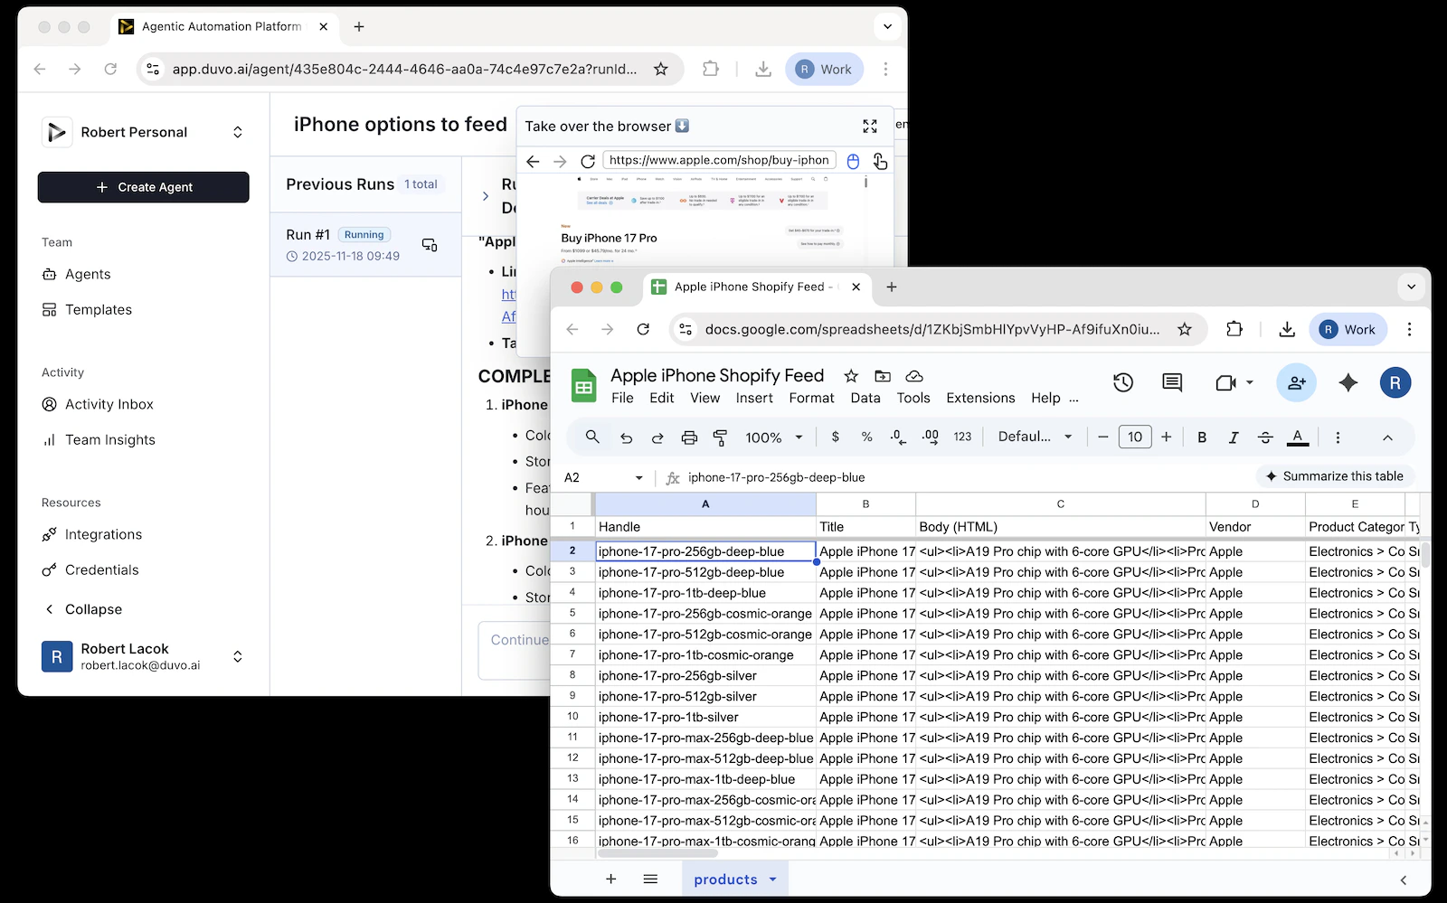The height and width of the screenshot is (903, 1447).
Task: Open the Insert menu in Sheets
Action: pos(754,398)
